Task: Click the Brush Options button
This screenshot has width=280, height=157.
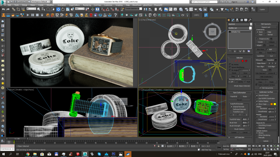Action: [x=240, y=129]
